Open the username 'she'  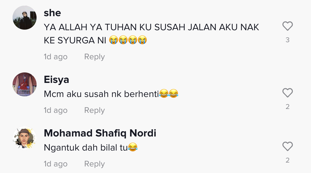click(x=52, y=13)
